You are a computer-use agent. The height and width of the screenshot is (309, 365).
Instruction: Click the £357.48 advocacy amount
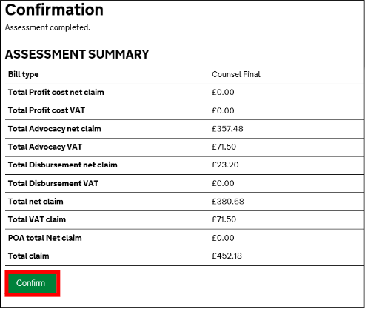(x=227, y=129)
